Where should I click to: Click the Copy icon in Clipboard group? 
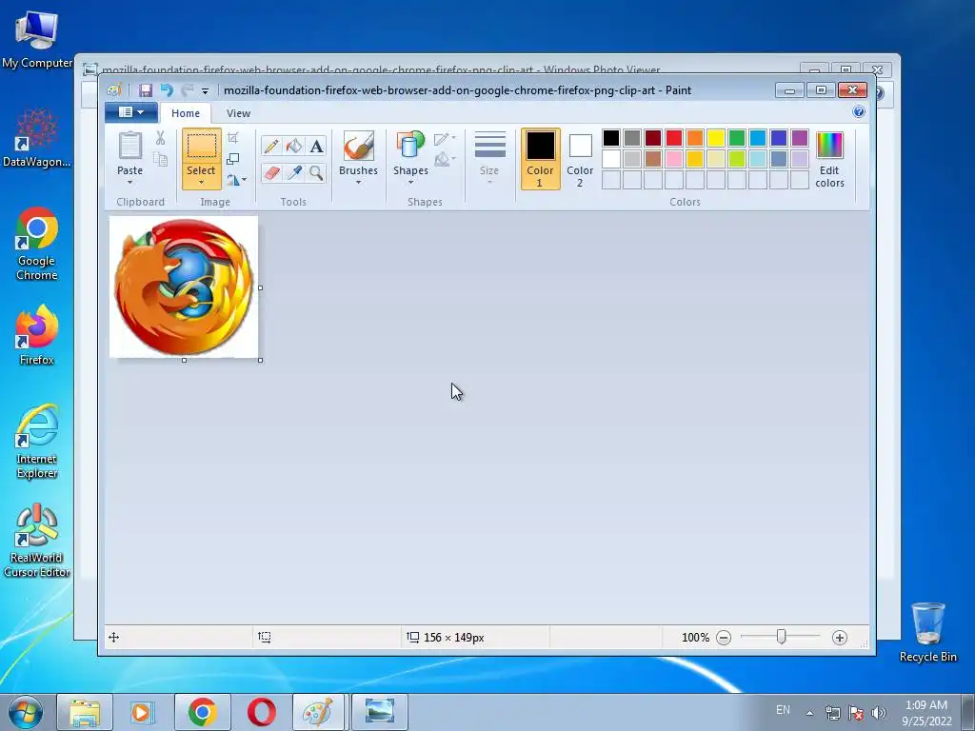click(160, 160)
